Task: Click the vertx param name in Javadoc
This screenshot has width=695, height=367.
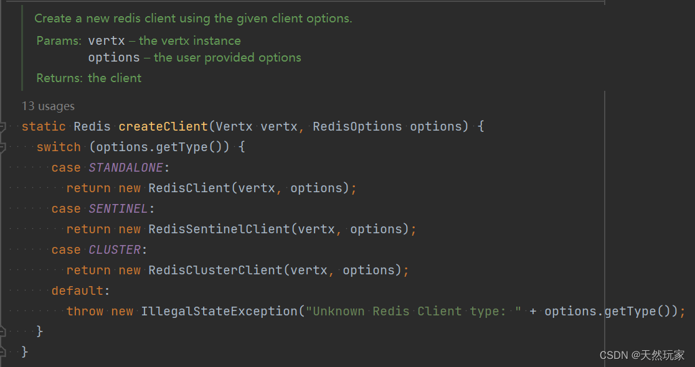Action: point(106,40)
